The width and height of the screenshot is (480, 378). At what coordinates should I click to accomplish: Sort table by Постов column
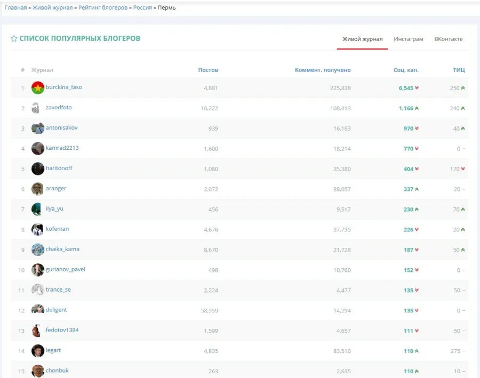tap(208, 70)
